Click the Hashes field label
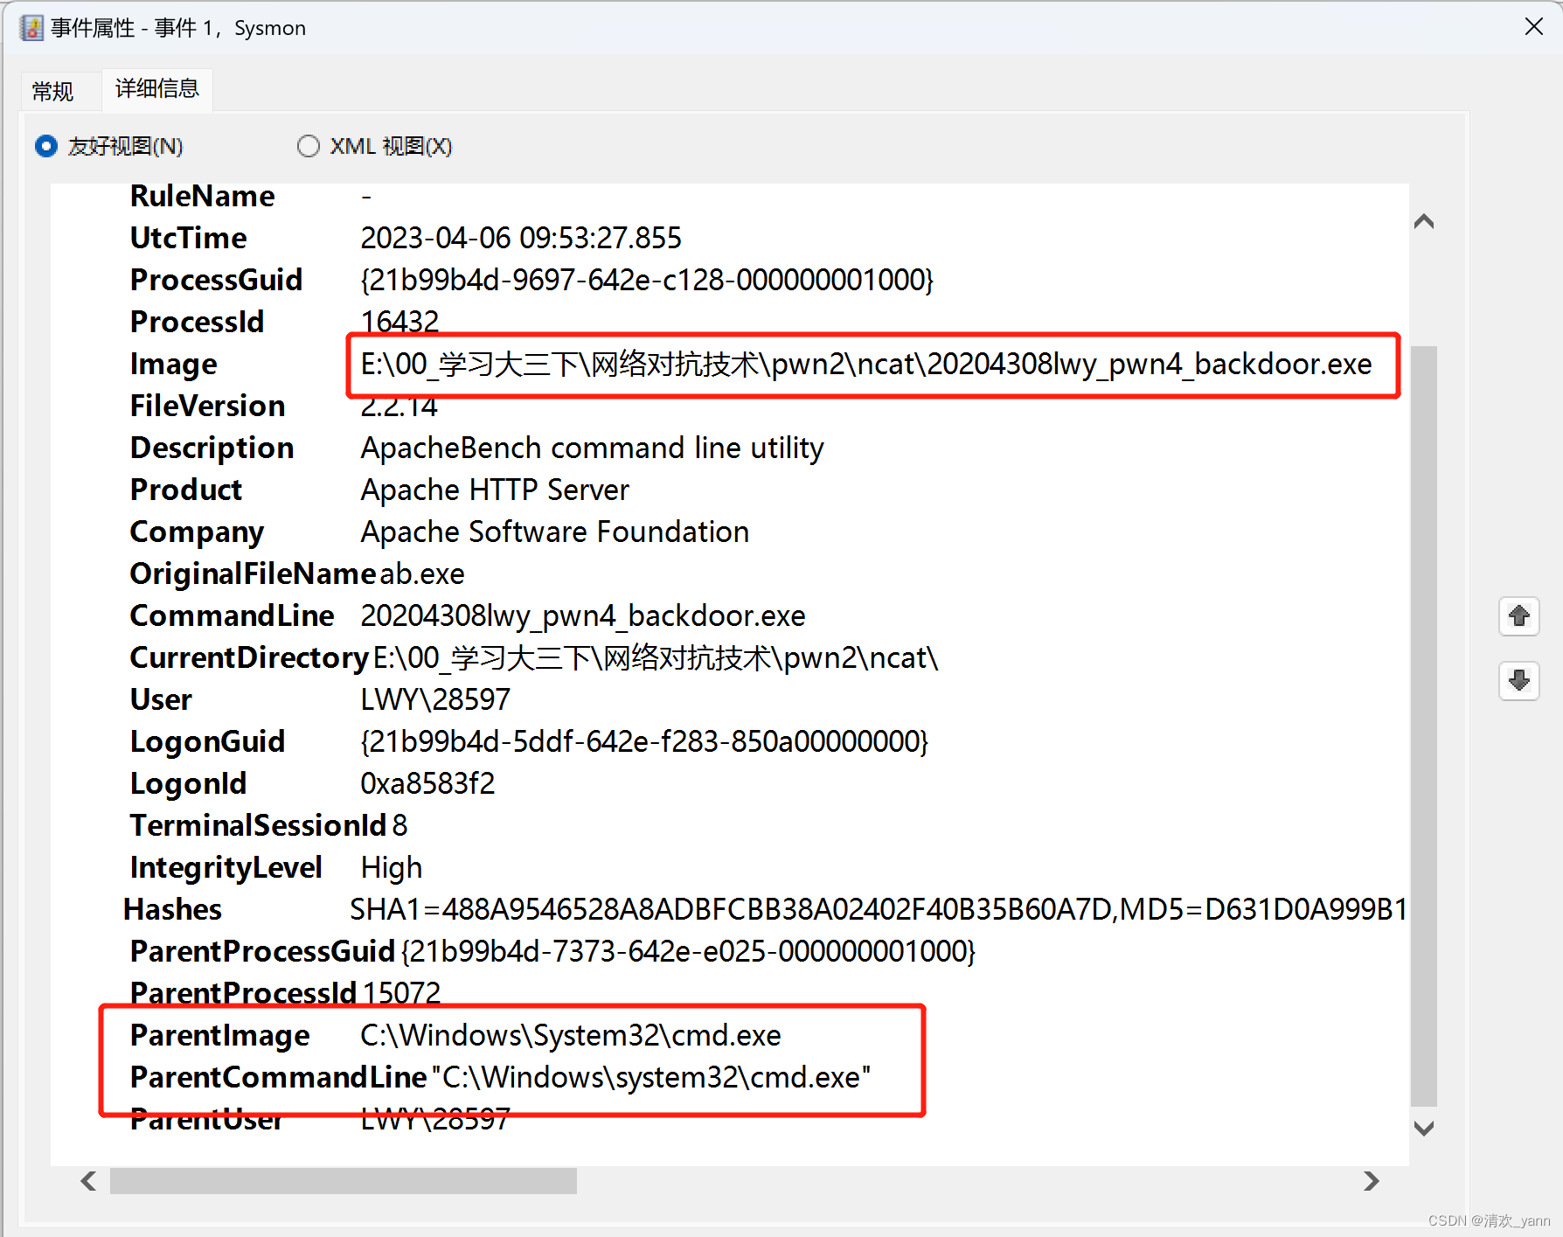This screenshot has width=1563, height=1237. pyautogui.click(x=172, y=909)
